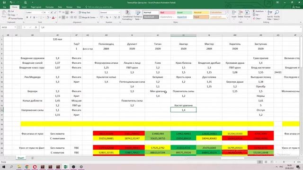303x170 pixels.
Task: Open the font name dropdown
Action: tap(42, 13)
